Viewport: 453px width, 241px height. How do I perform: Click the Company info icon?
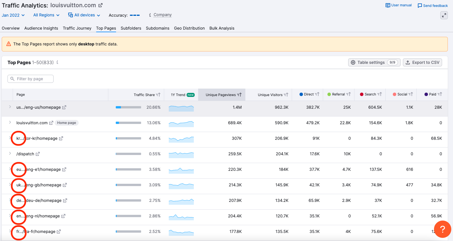pyautogui.click(x=150, y=15)
